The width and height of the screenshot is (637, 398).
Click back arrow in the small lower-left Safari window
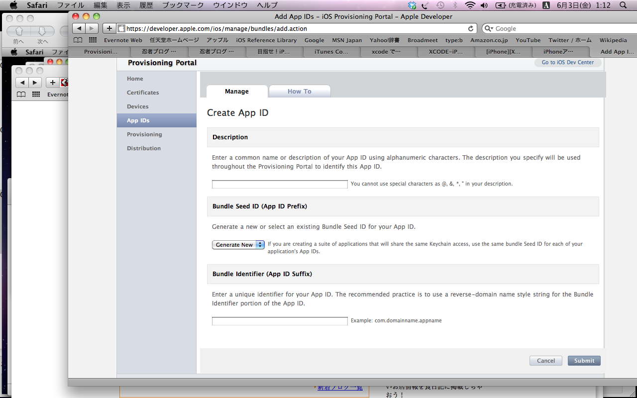(x=22, y=82)
